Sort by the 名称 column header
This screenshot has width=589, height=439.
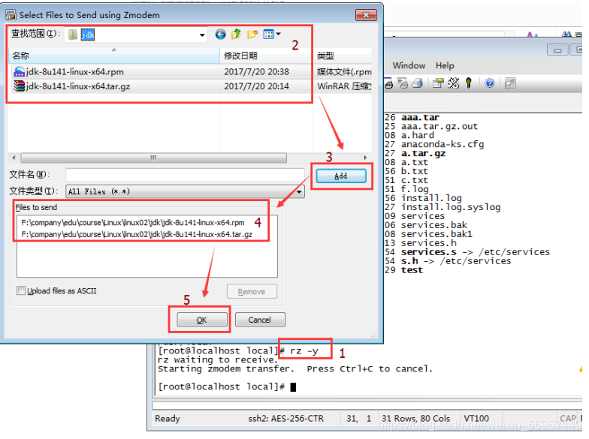(x=114, y=56)
